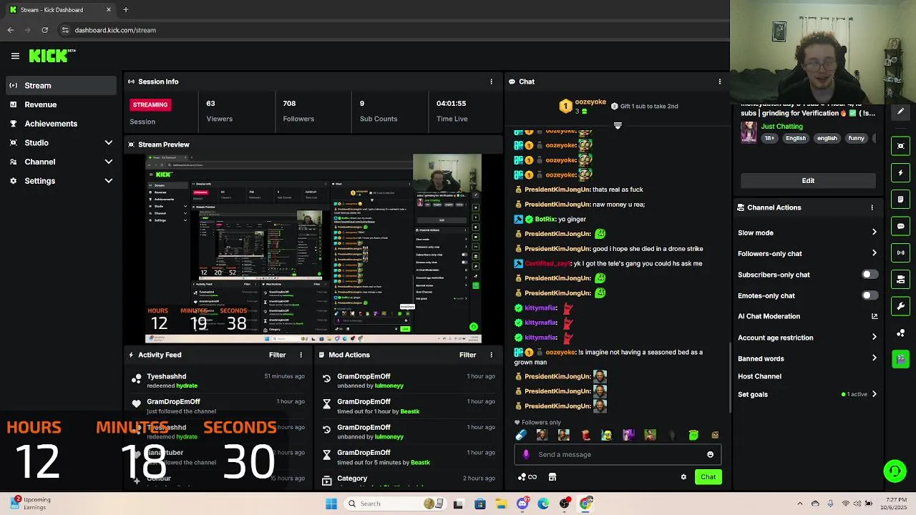Viewport: 916px width, 515px height.
Task: Open AI Chat Moderation external link icon
Action: pos(874,316)
